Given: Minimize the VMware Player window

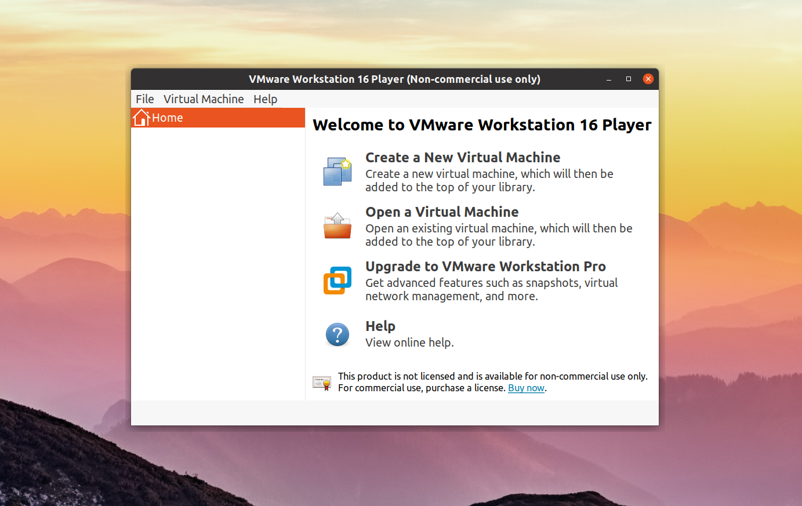Looking at the screenshot, I should (609, 79).
